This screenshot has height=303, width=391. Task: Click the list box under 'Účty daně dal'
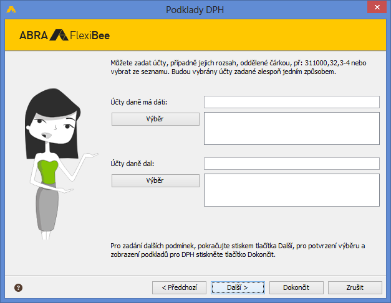292,190
